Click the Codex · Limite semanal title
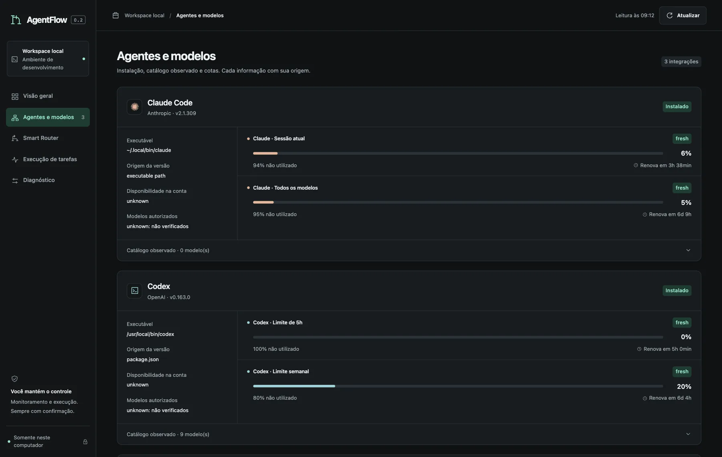 point(281,372)
